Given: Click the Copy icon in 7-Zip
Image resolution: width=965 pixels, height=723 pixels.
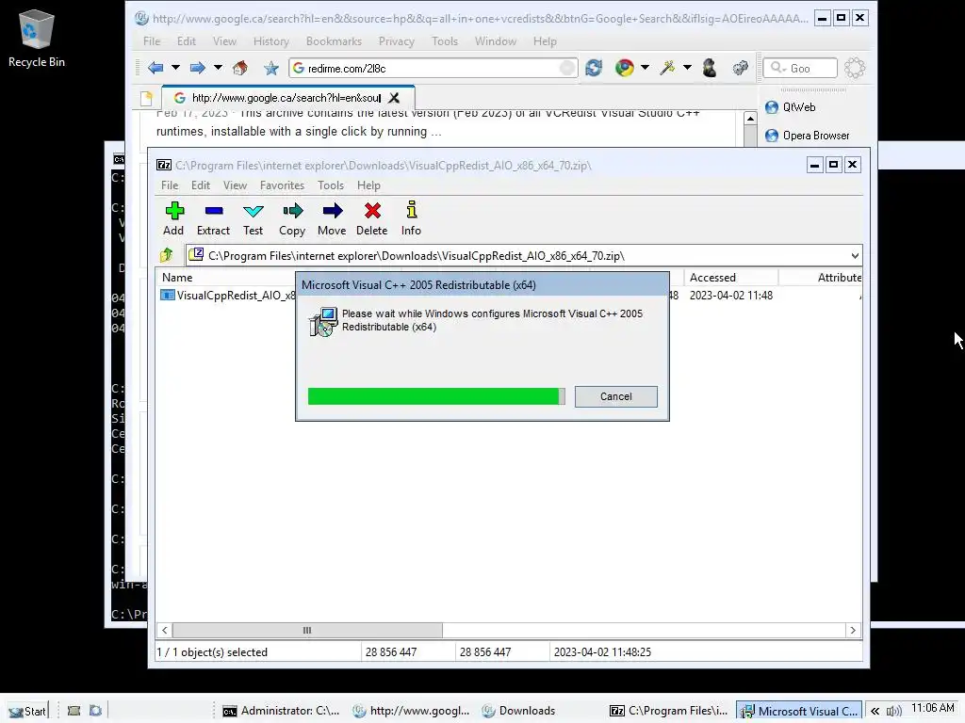Looking at the screenshot, I should pos(292,218).
